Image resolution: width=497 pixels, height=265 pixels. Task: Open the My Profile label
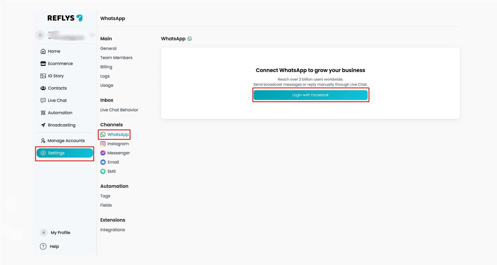pyautogui.click(x=61, y=233)
